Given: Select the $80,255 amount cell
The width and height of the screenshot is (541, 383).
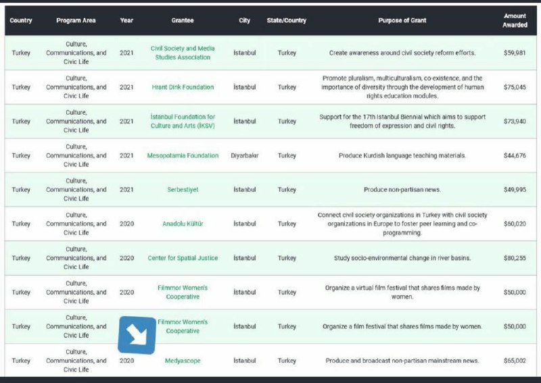Looking at the screenshot, I should click(515, 258).
